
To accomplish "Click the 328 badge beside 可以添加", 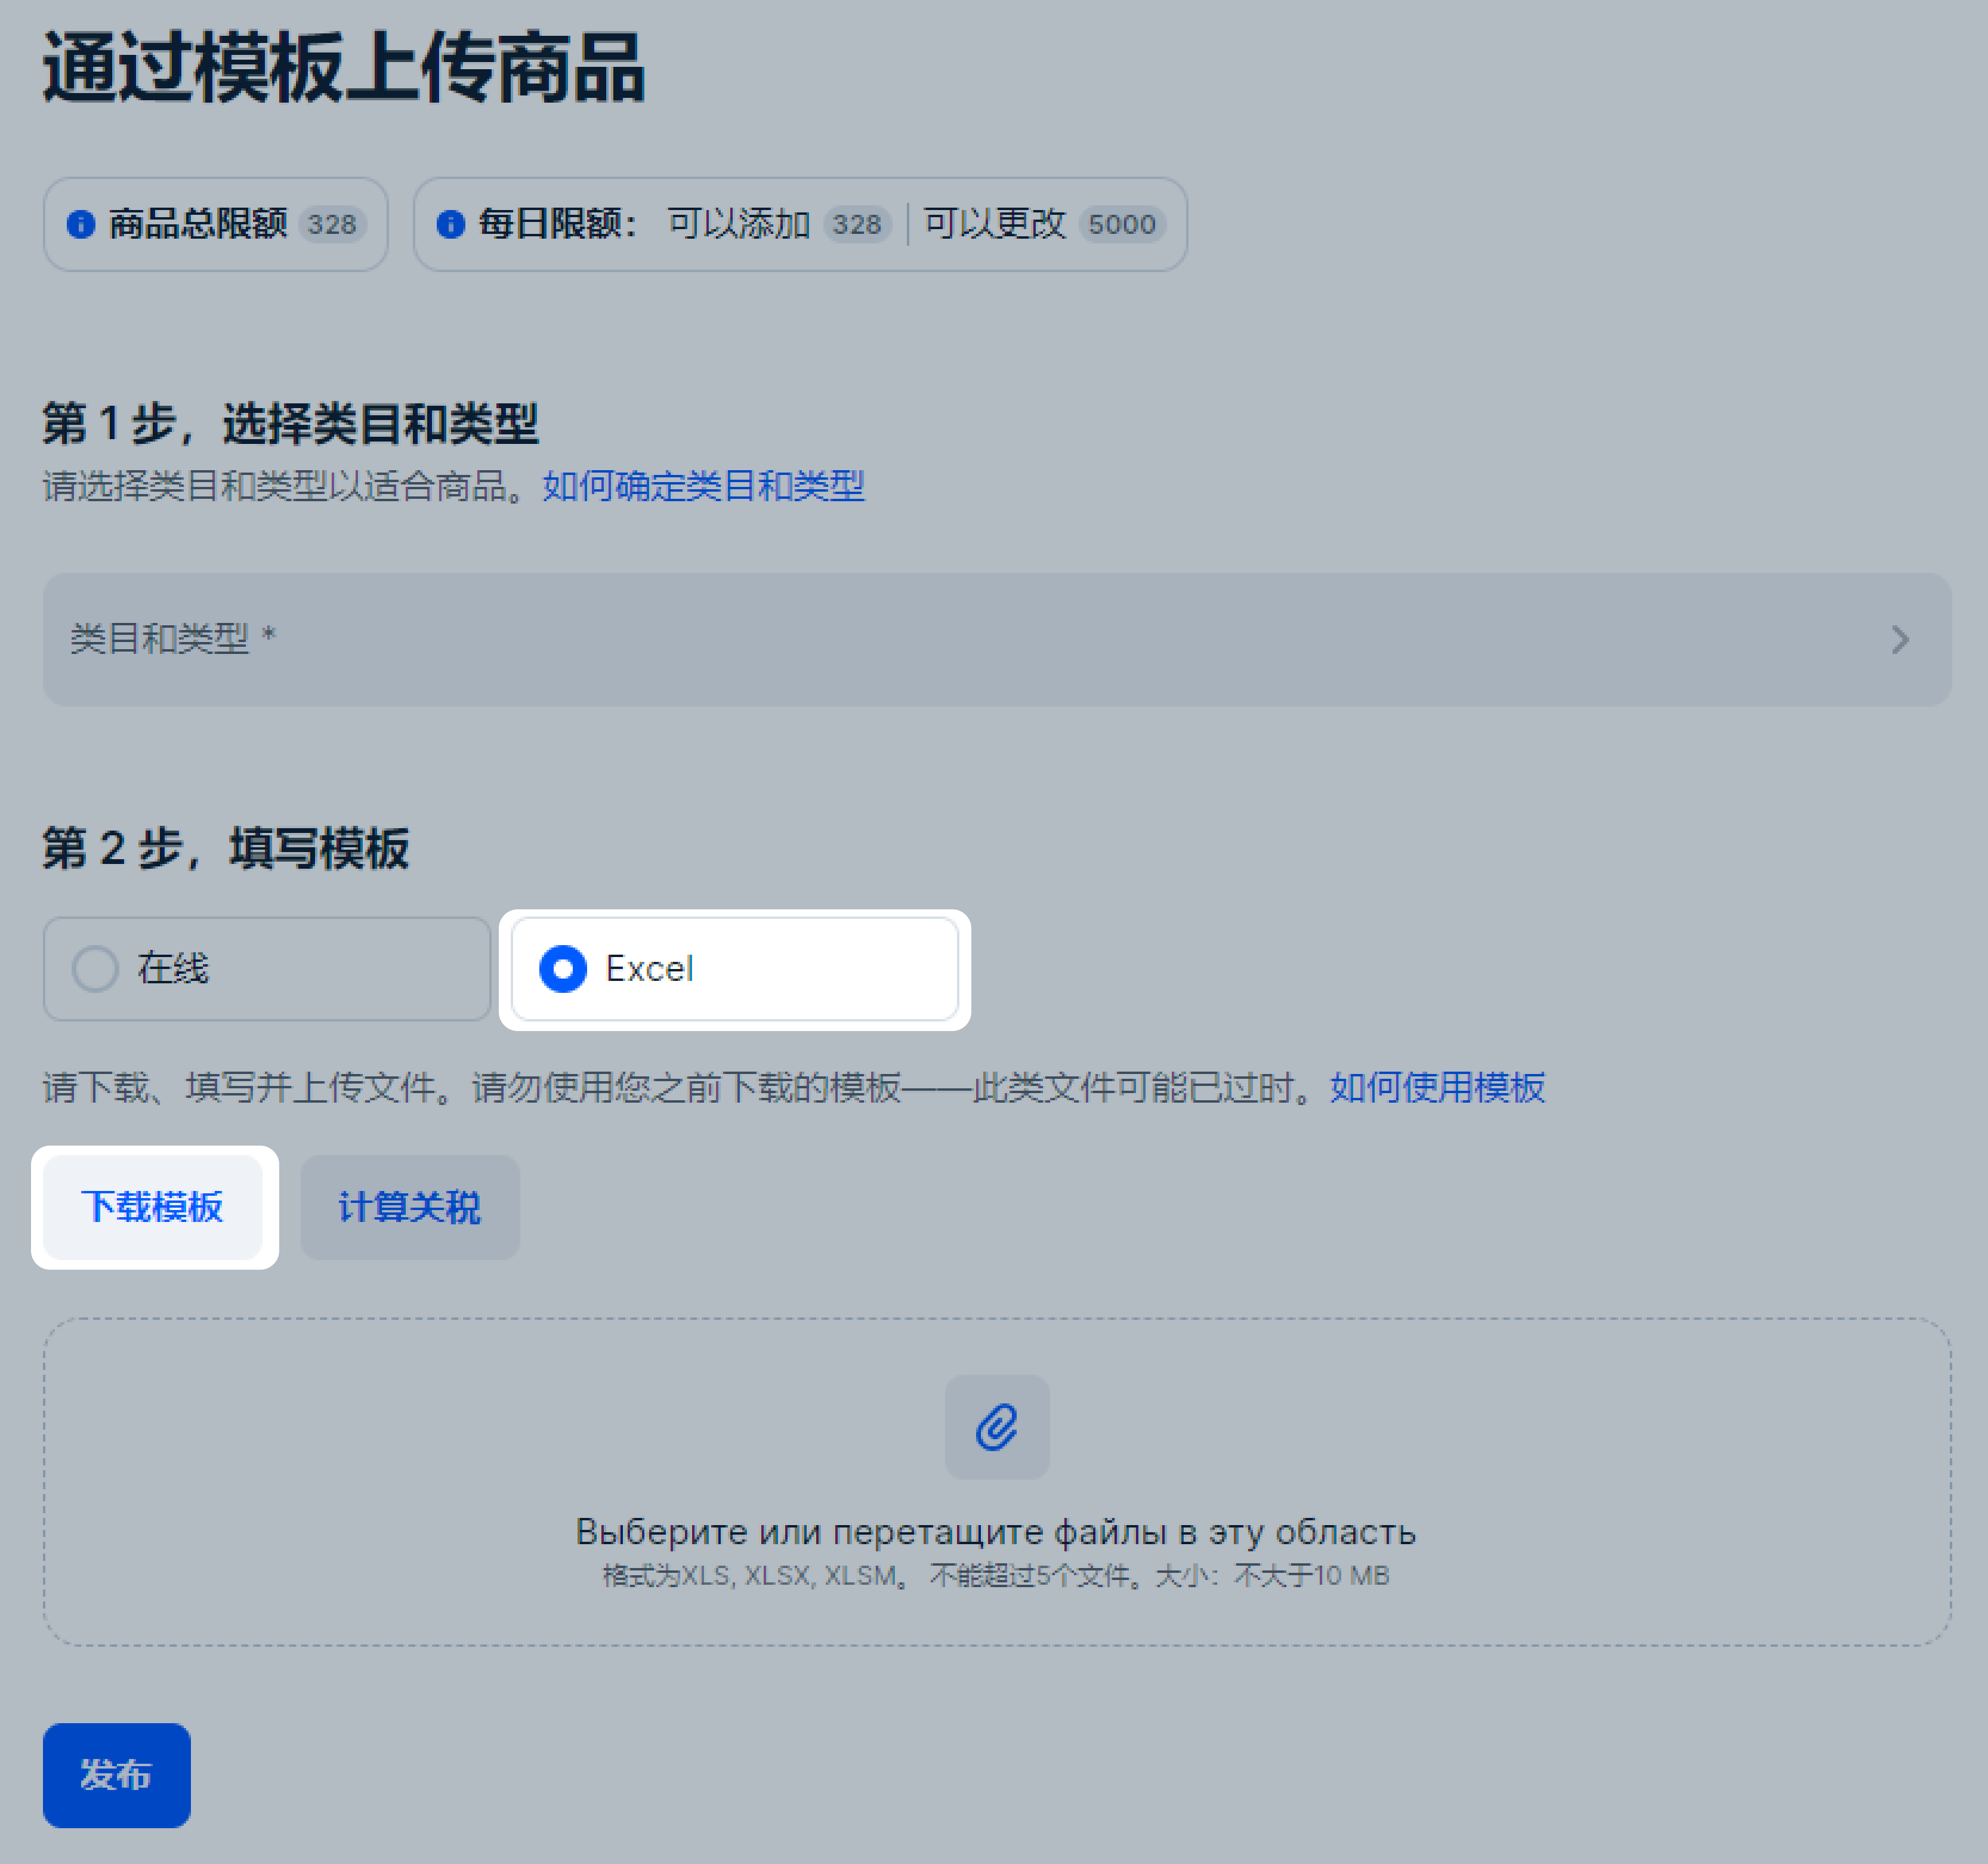I will (x=857, y=224).
